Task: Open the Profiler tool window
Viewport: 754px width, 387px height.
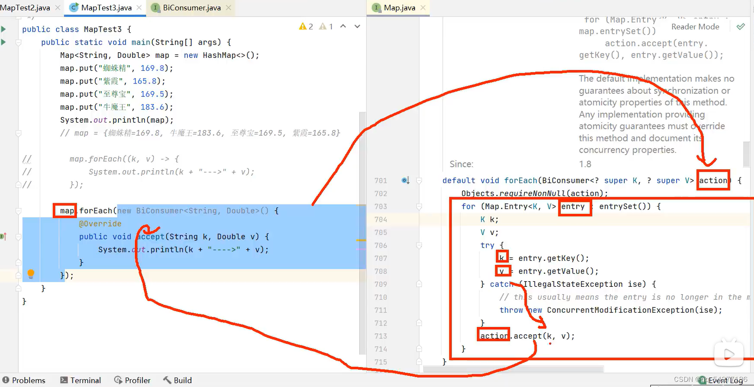Action: [132, 380]
